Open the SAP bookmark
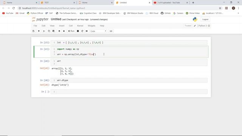 (49, 13)
